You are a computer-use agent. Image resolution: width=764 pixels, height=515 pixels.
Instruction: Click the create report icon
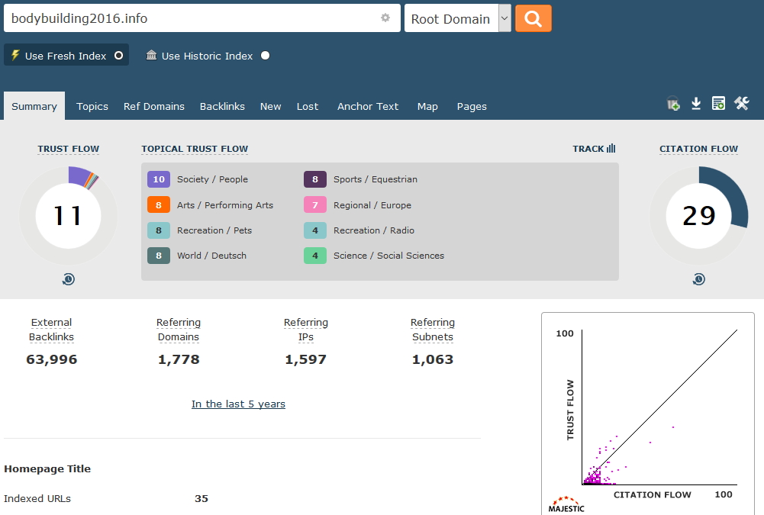(x=718, y=104)
